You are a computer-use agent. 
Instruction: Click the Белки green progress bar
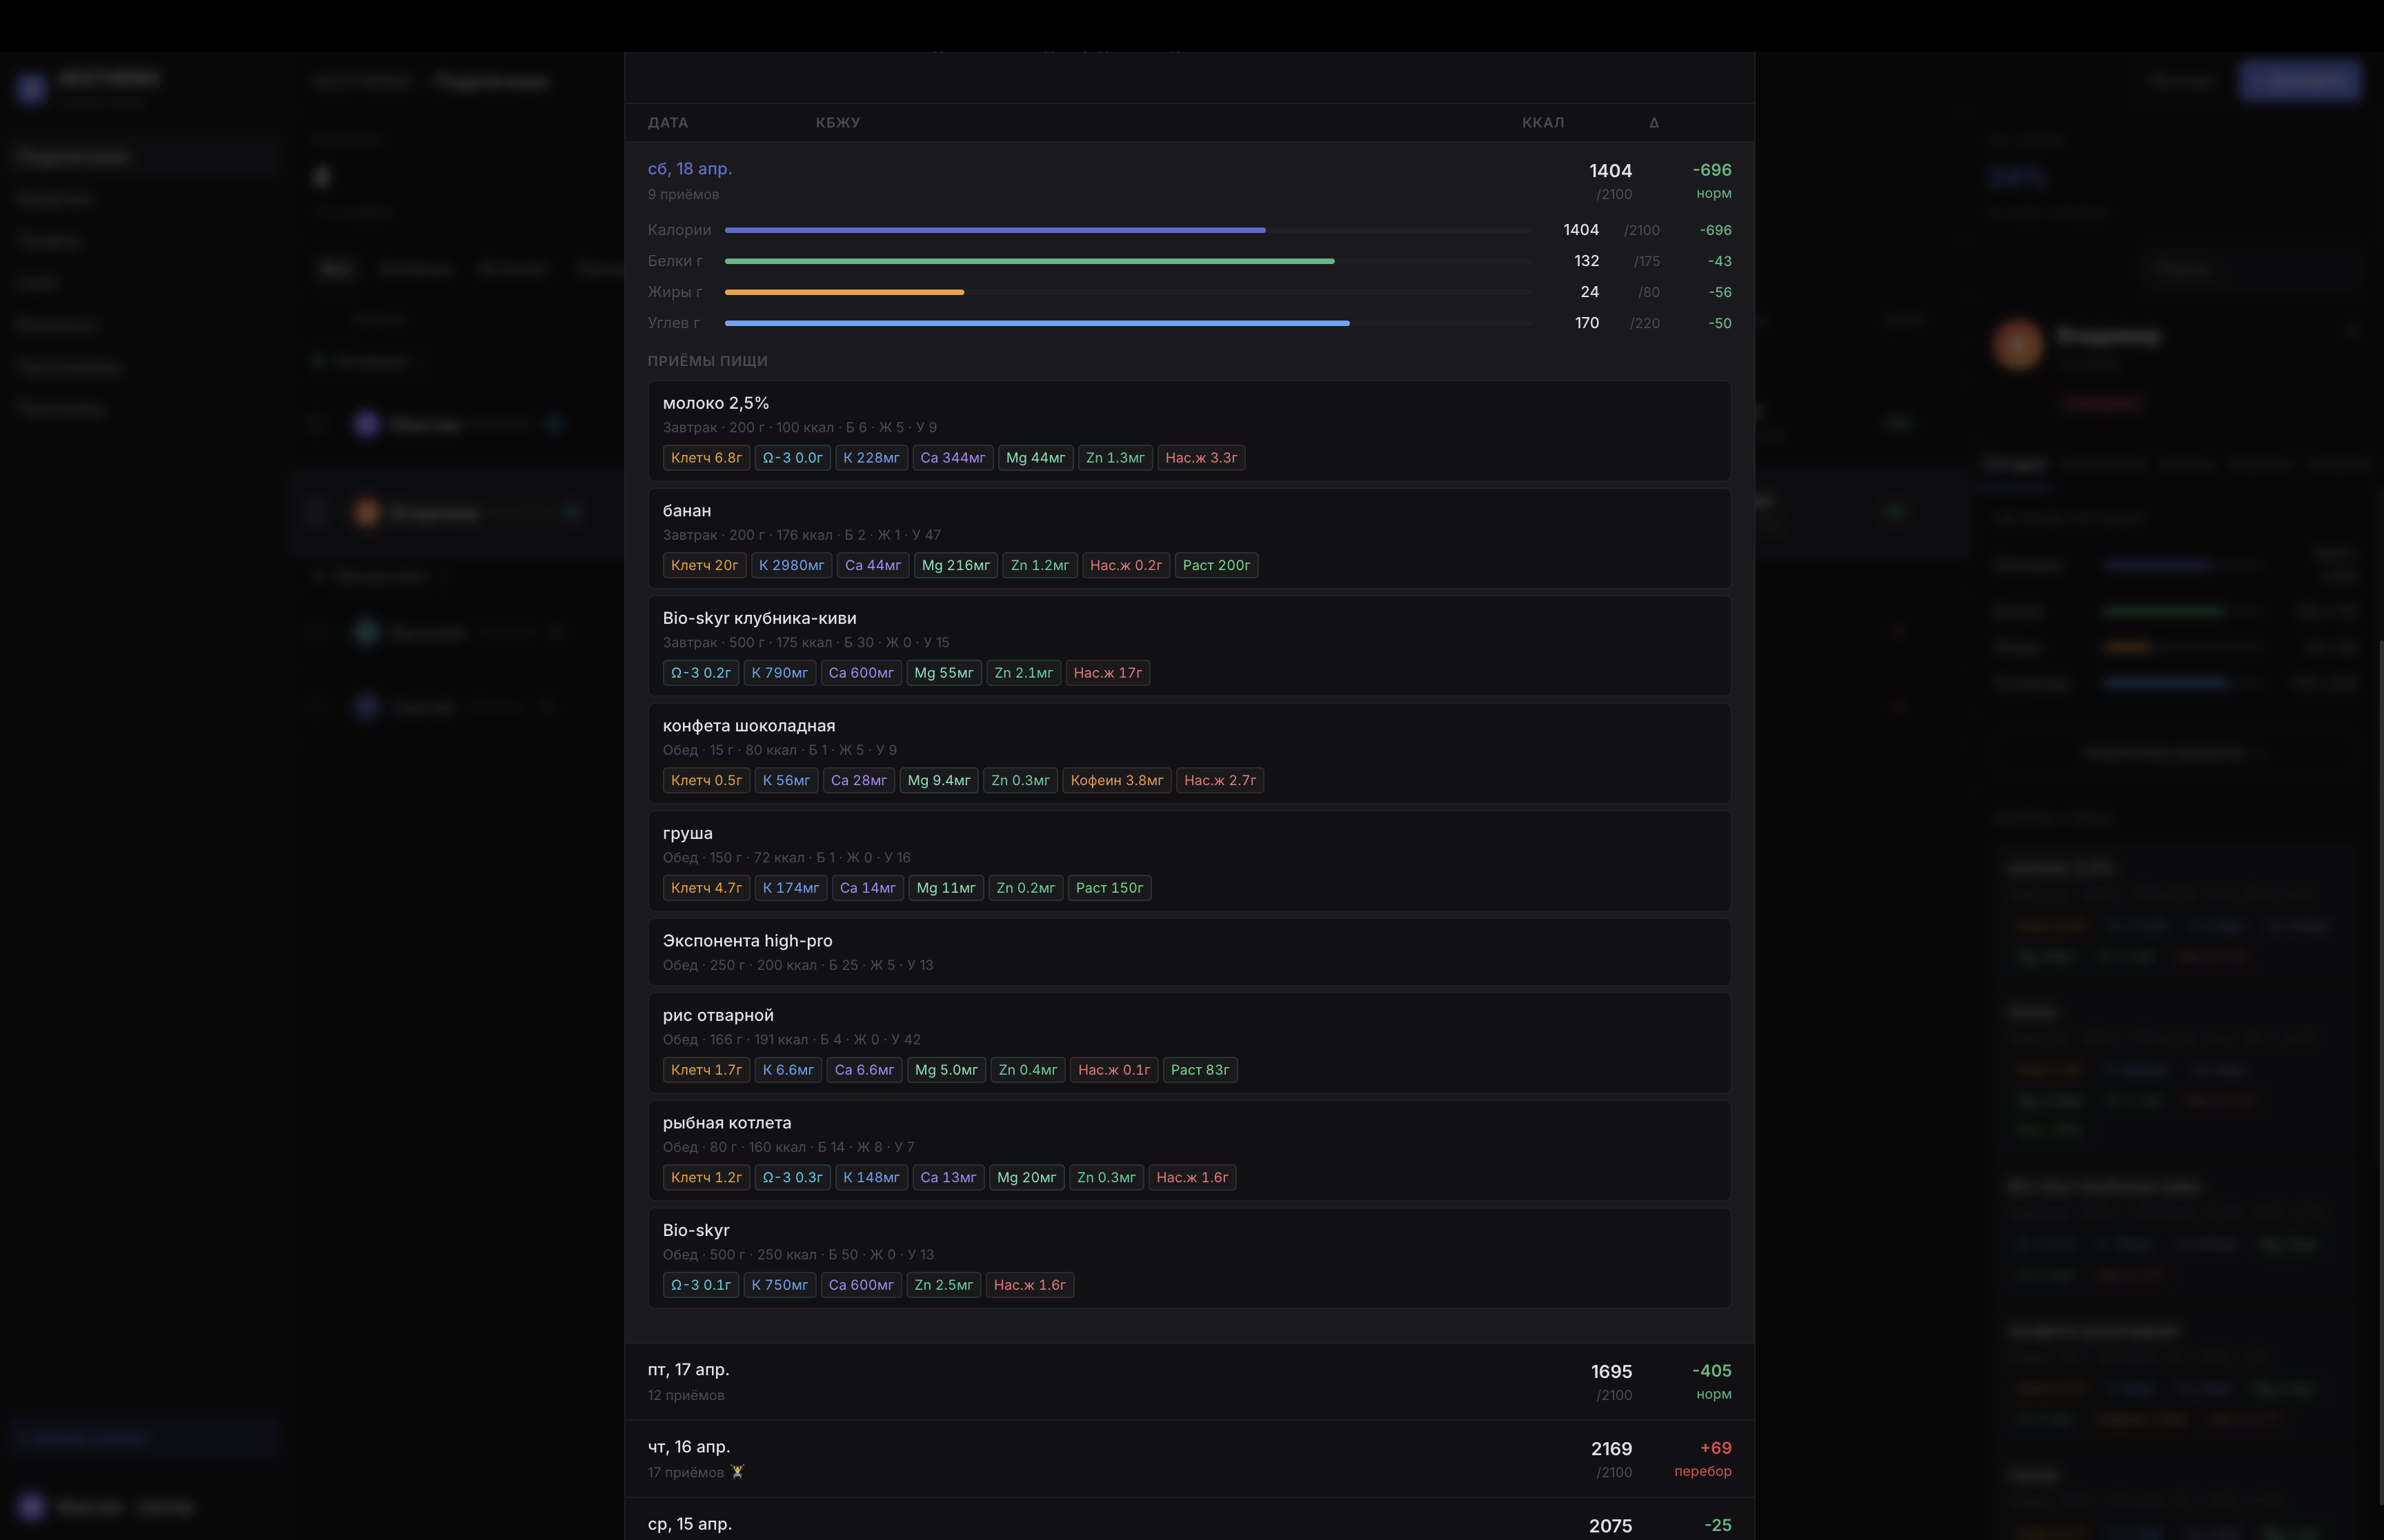pyautogui.click(x=1029, y=261)
